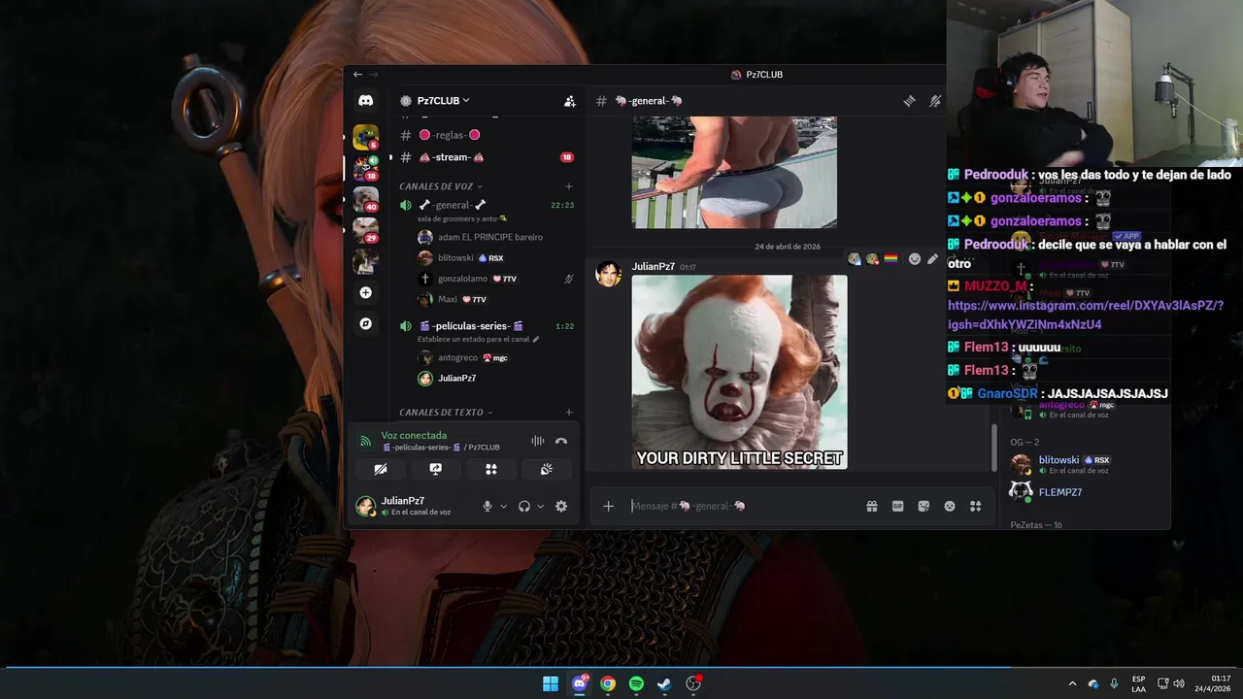Open the sticker picker
1243x699 pixels.
coord(924,506)
